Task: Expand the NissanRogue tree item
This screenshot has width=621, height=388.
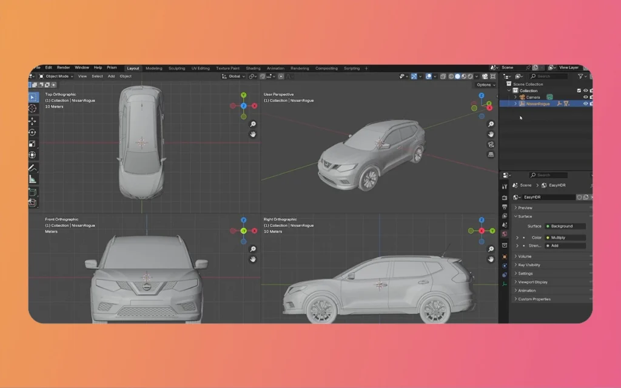Action: (515, 104)
